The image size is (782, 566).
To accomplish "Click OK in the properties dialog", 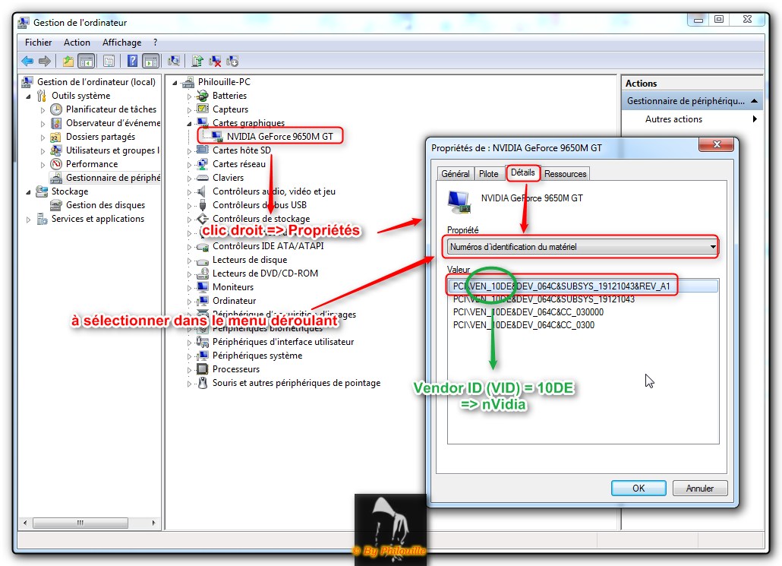I will [639, 489].
